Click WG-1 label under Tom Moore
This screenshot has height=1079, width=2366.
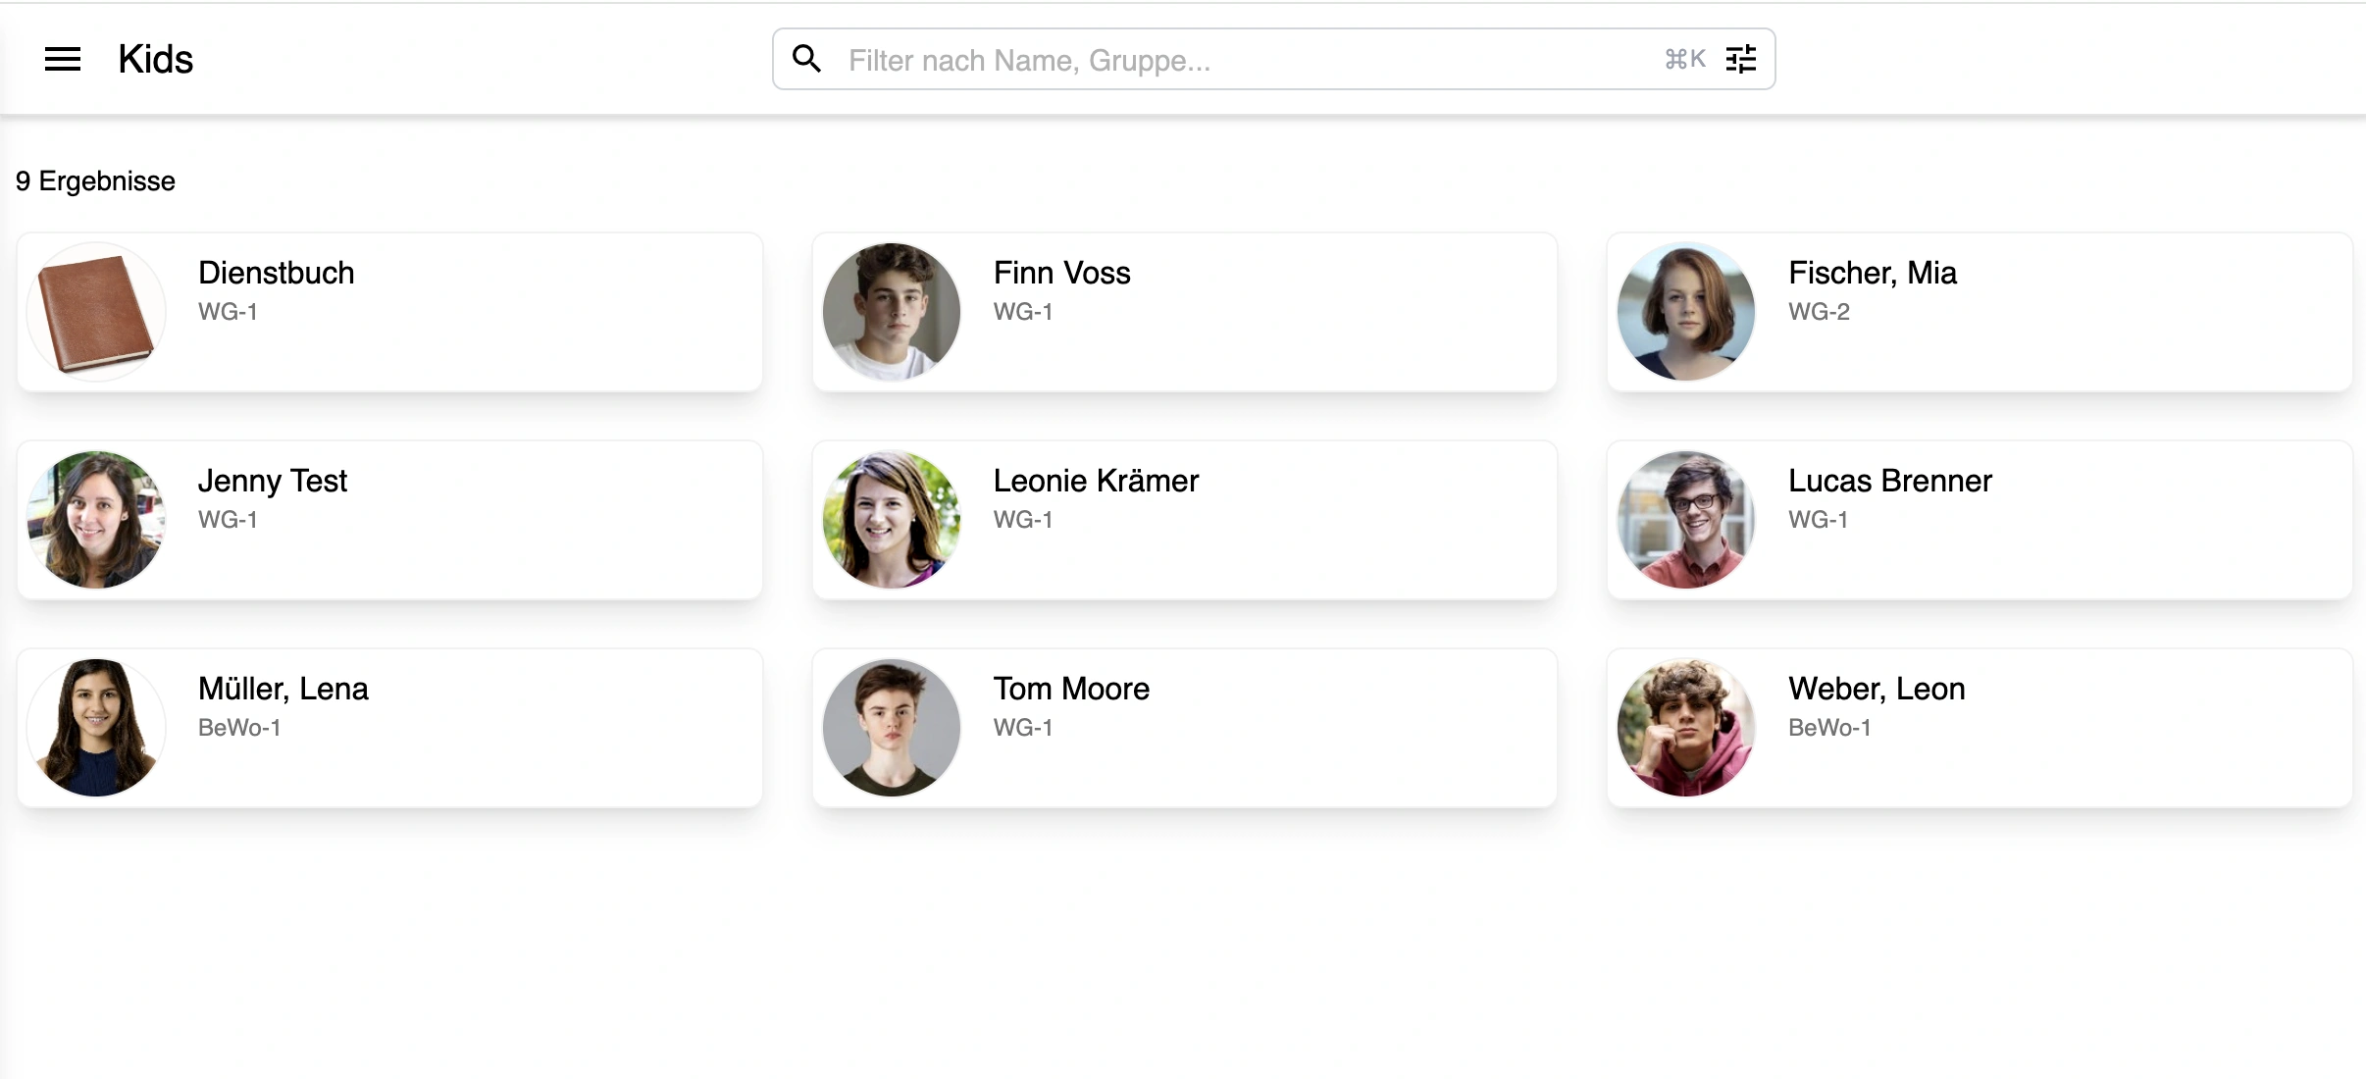click(x=1023, y=728)
